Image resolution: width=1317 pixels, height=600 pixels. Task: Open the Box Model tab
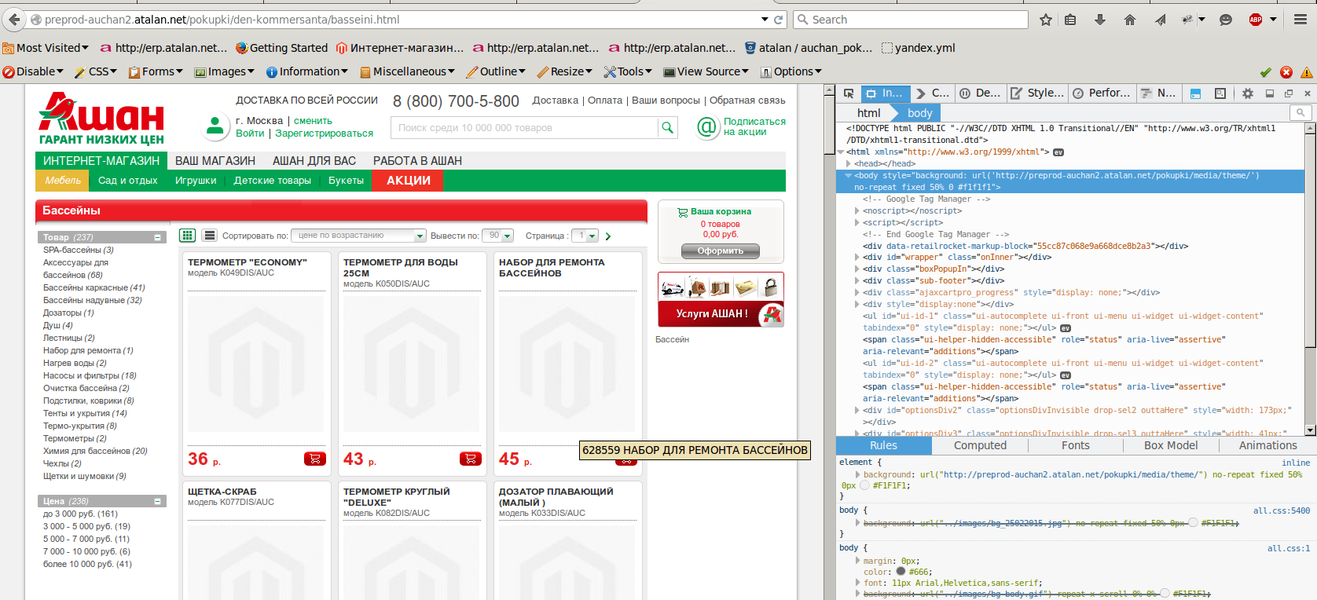(x=1171, y=445)
